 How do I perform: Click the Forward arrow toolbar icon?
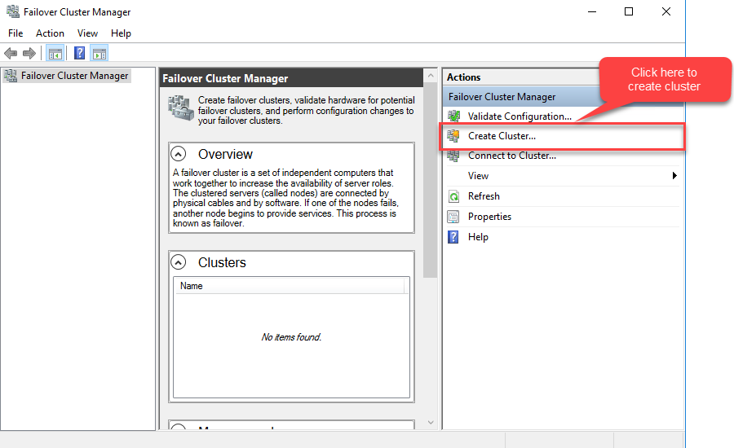point(29,53)
